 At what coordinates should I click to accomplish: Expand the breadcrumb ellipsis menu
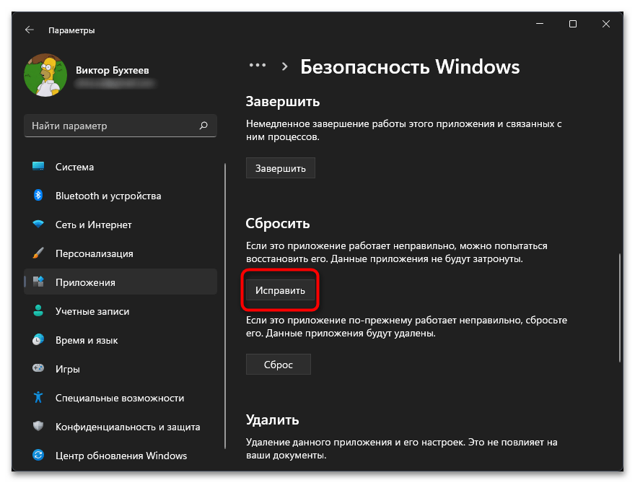click(258, 66)
